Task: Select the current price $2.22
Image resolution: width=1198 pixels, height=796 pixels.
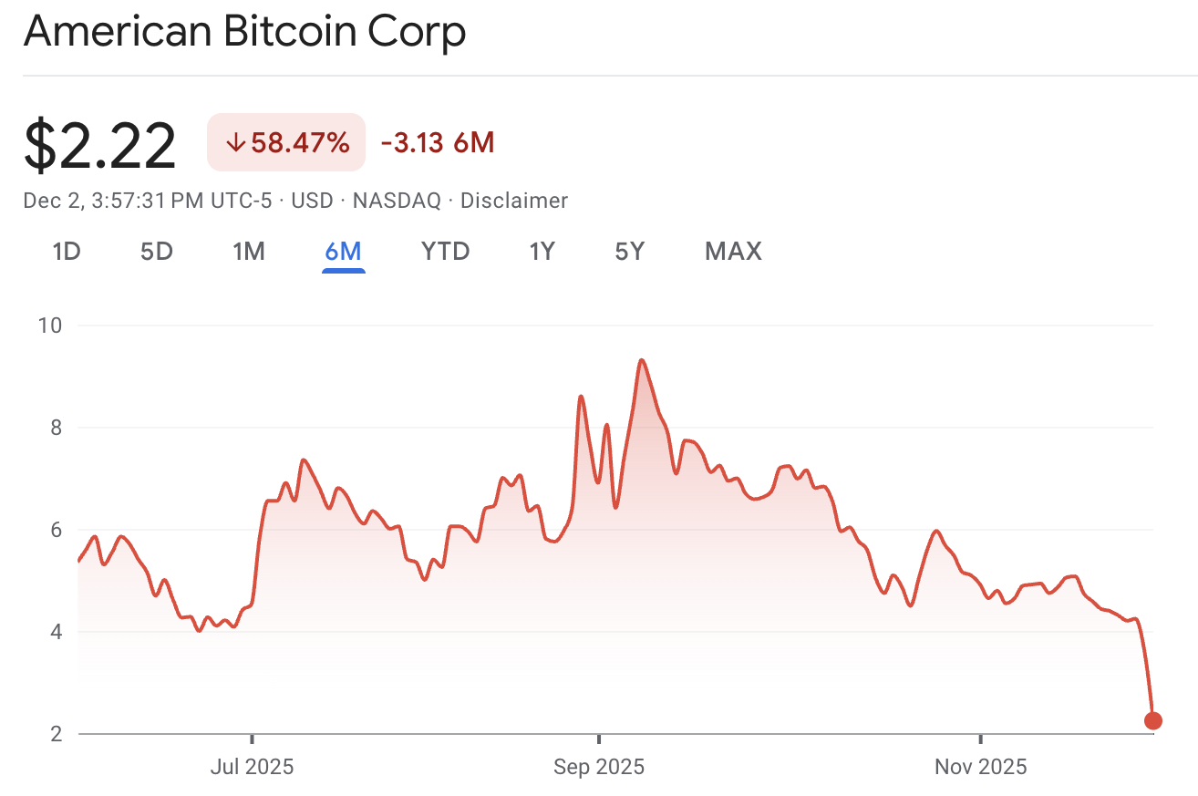Action: pyautogui.click(x=100, y=141)
